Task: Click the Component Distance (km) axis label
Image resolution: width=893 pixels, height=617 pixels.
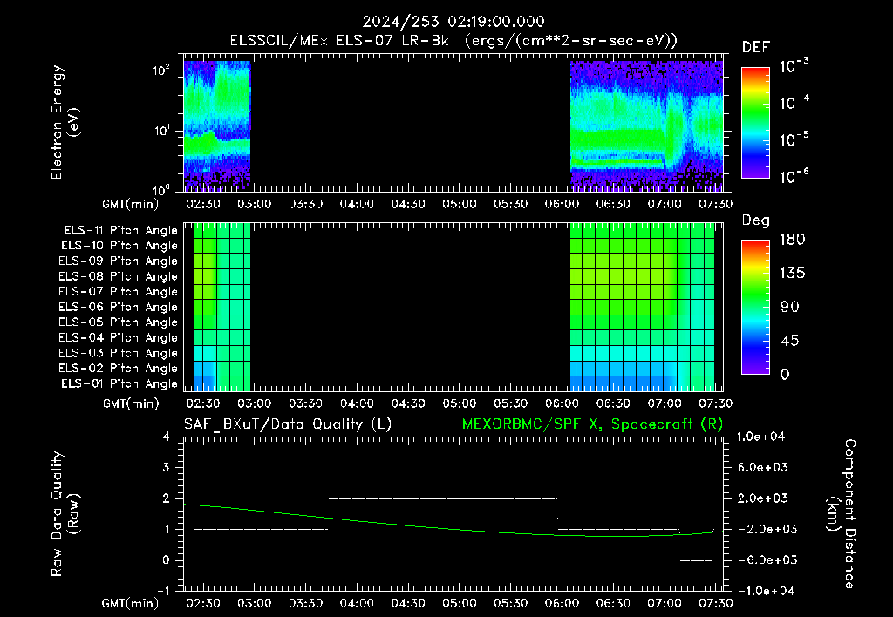Action: (842, 514)
